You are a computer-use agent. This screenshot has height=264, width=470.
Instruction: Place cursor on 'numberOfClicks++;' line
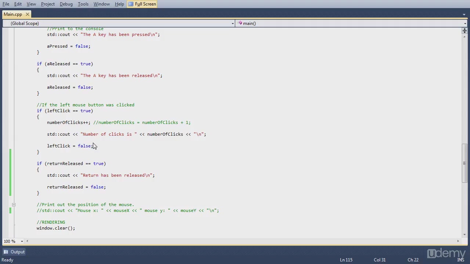point(119,122)
